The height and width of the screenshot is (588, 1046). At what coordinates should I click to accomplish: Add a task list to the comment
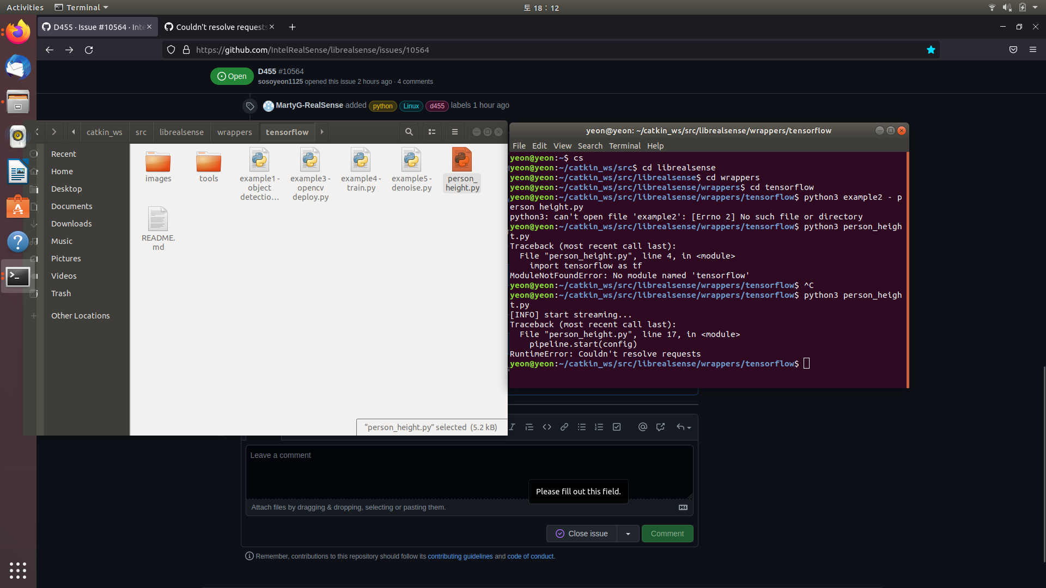point(616,427)
